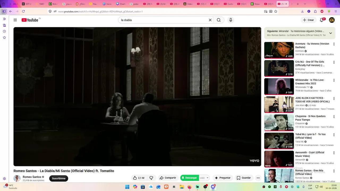Close the active YouTube tab
The width and height of the screenshot is (340, 191).
[286, 4]
